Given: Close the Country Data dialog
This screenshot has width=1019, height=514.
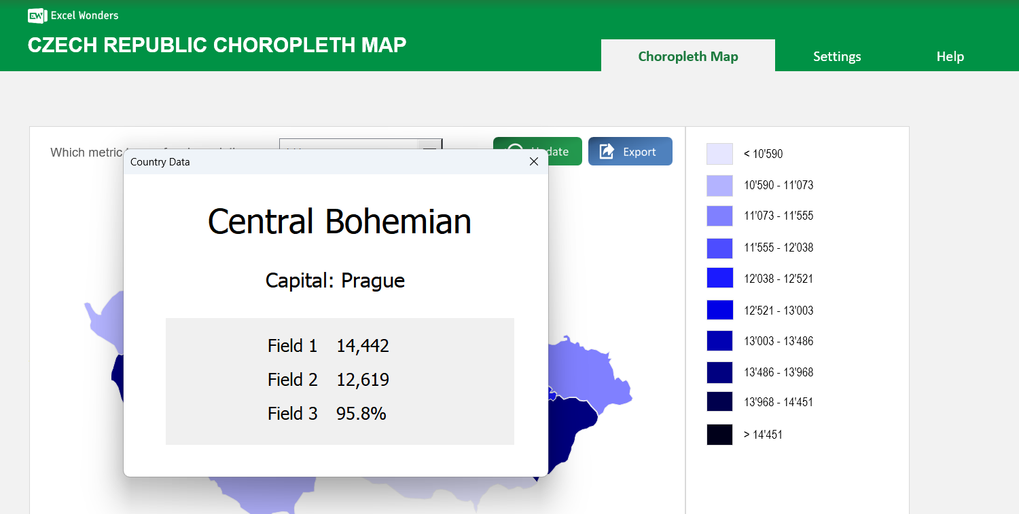Looking at the screenshot, I should [534, 161].
